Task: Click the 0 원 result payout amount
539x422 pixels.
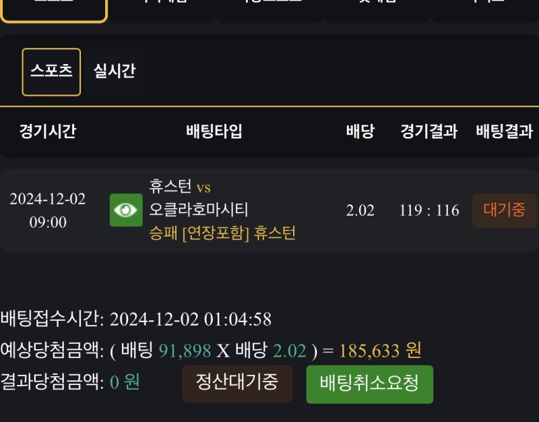Action: click(x=125, y=382)
